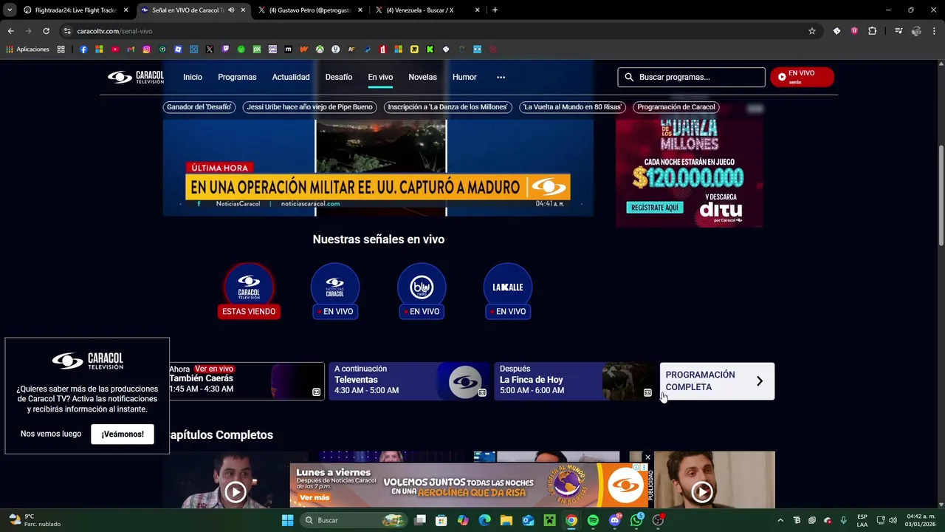945x532 pixels.
Task: Open Minecraft from the taskbar
Action: (549, 520)
